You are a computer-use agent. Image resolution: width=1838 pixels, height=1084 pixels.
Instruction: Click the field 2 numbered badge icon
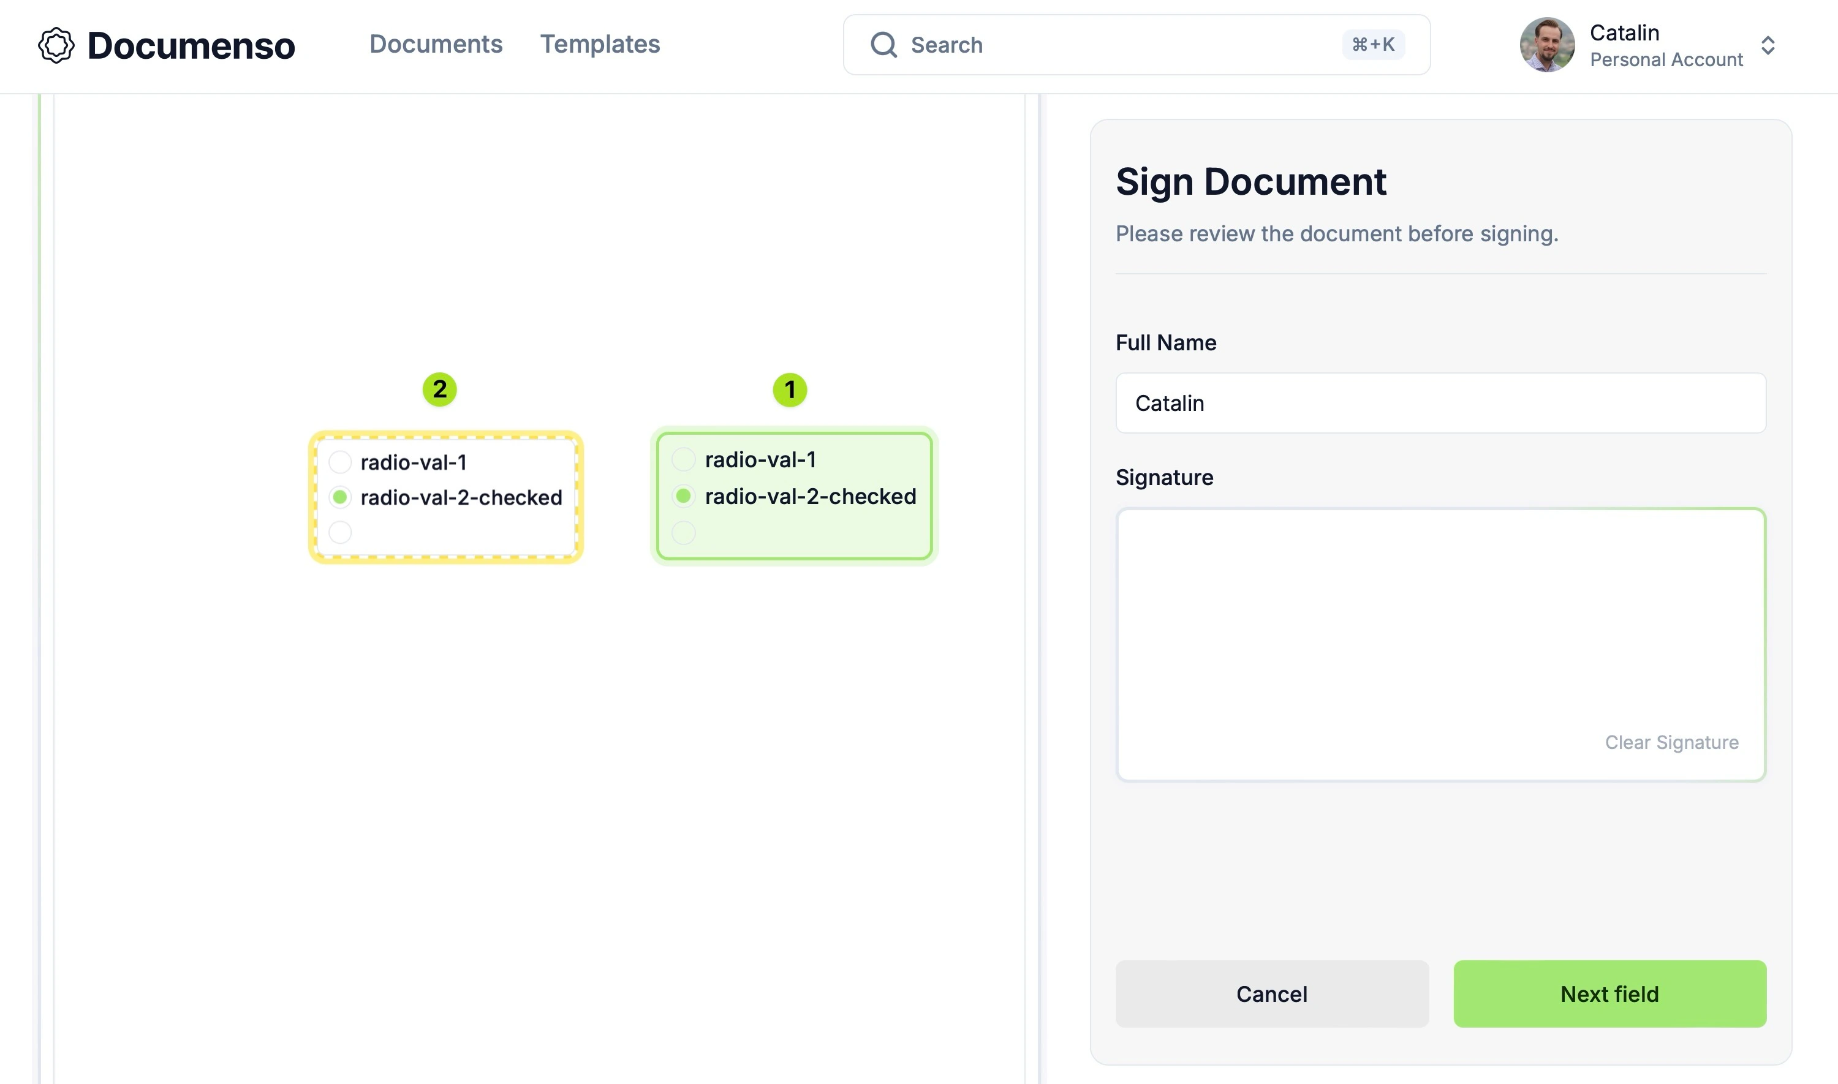click(439, 388)
